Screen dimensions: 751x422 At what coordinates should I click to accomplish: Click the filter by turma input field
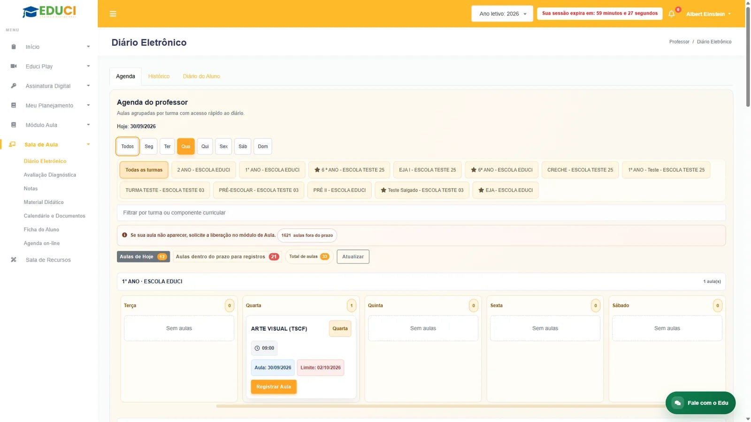click(421, 213)
